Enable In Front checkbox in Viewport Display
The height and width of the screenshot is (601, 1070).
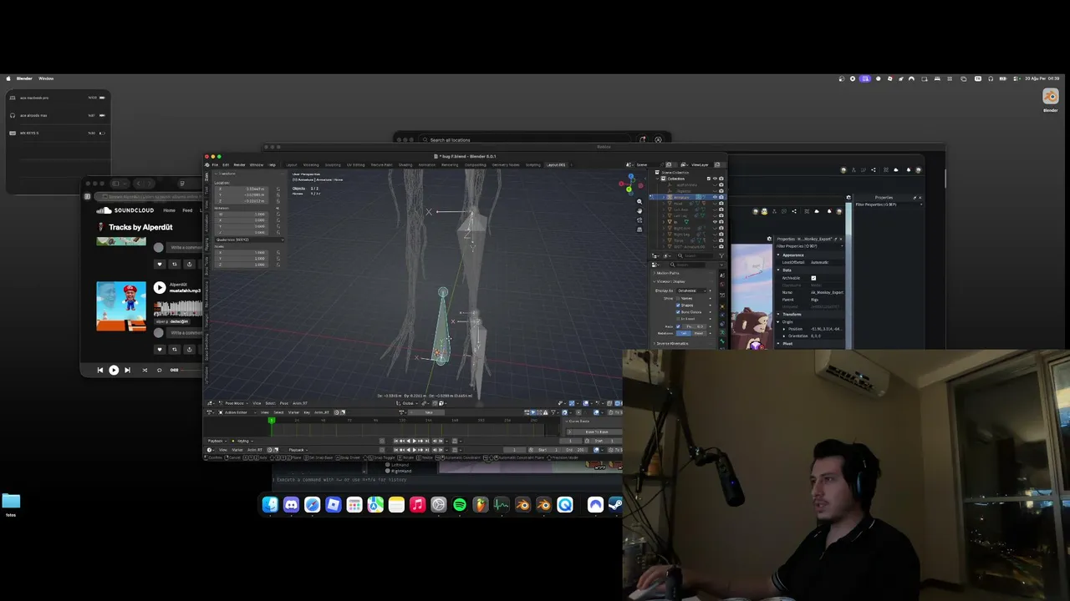678,319
